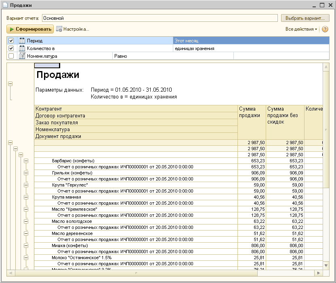
Task: Click the Заказ покупателя header cell
Action: [x=136, y=123]
